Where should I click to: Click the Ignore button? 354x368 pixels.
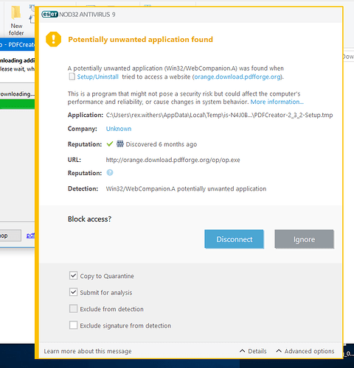pyautogui.click(x=304, y=239)
